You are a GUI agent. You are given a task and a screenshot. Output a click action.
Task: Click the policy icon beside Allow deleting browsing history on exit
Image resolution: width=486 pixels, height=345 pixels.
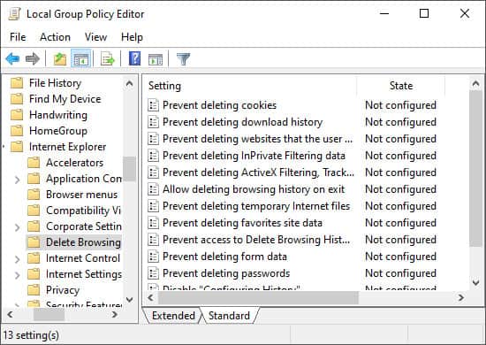[x=153, y=189]
